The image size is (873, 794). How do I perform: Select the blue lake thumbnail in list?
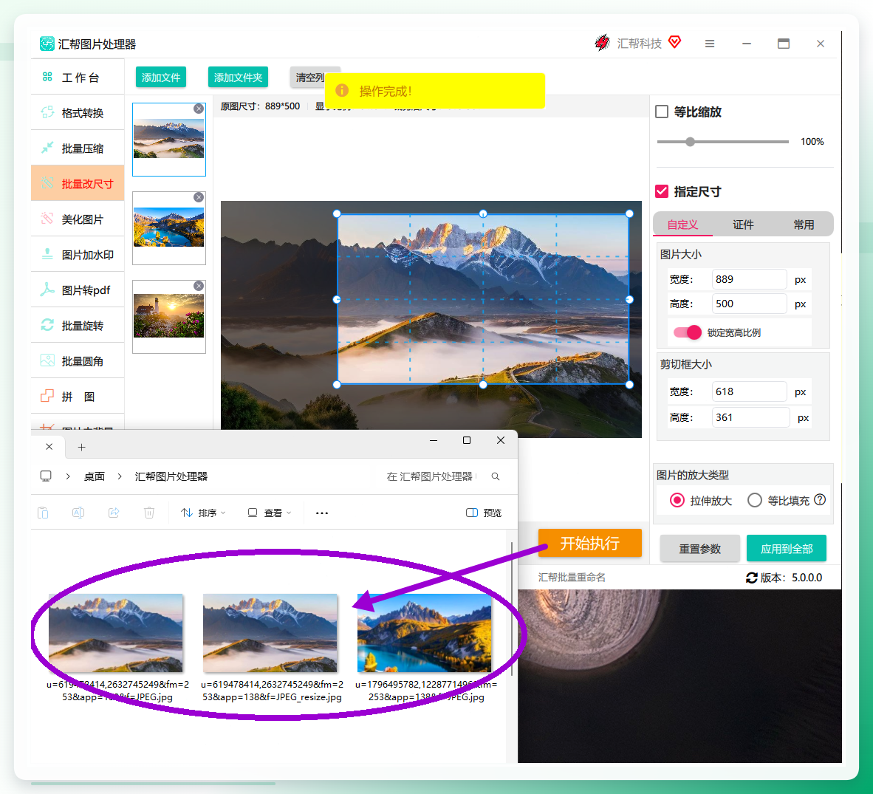(168, 227)
